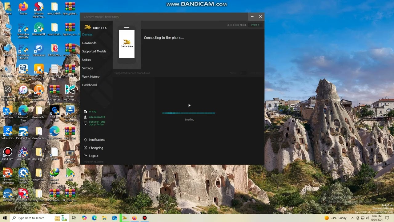Select the UltimateFRP desktop icon
Viewport: 394px width, 222px height.
(39, 30)
